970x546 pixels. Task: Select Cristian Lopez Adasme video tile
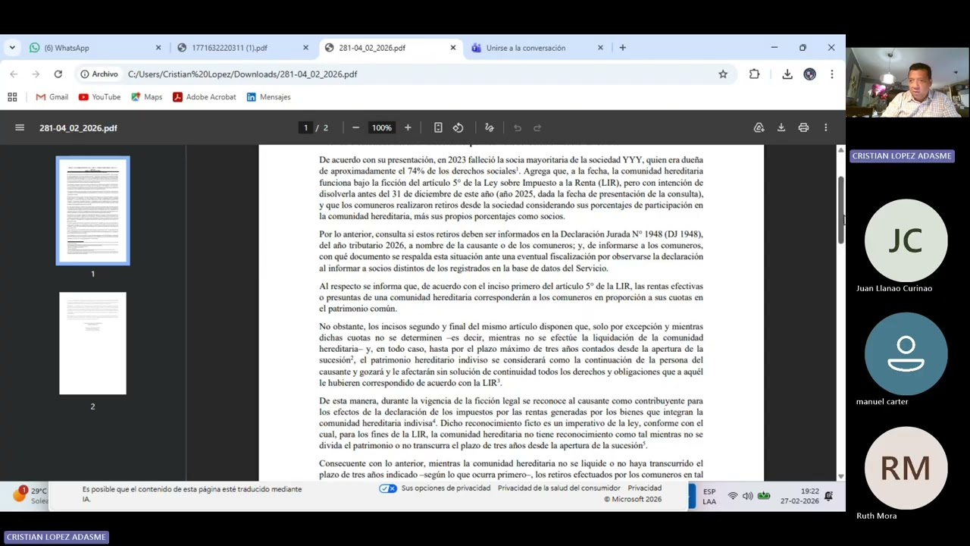[908, 83]
